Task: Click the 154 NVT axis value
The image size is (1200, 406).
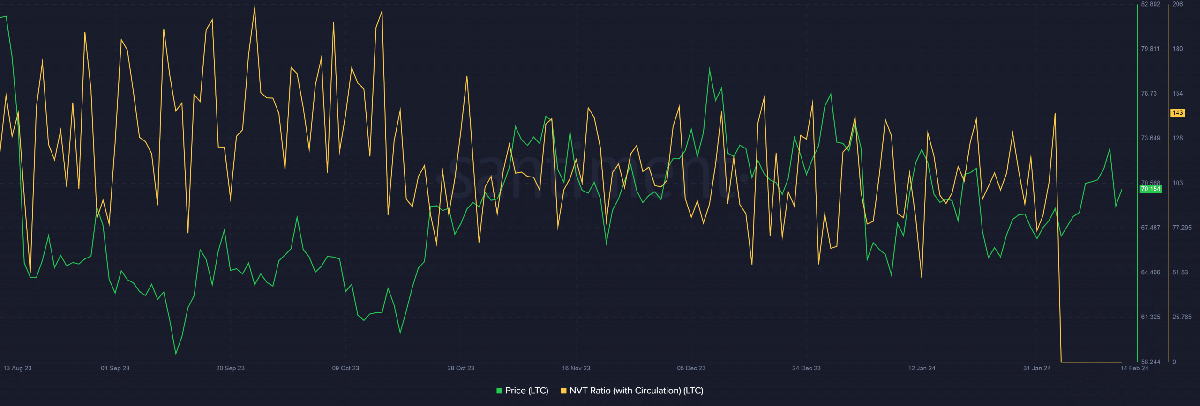Action: click(1177, 94)
